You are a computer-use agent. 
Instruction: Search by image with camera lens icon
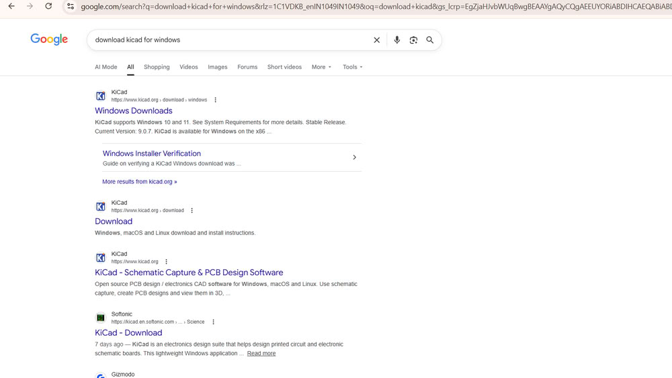(413, 40)
